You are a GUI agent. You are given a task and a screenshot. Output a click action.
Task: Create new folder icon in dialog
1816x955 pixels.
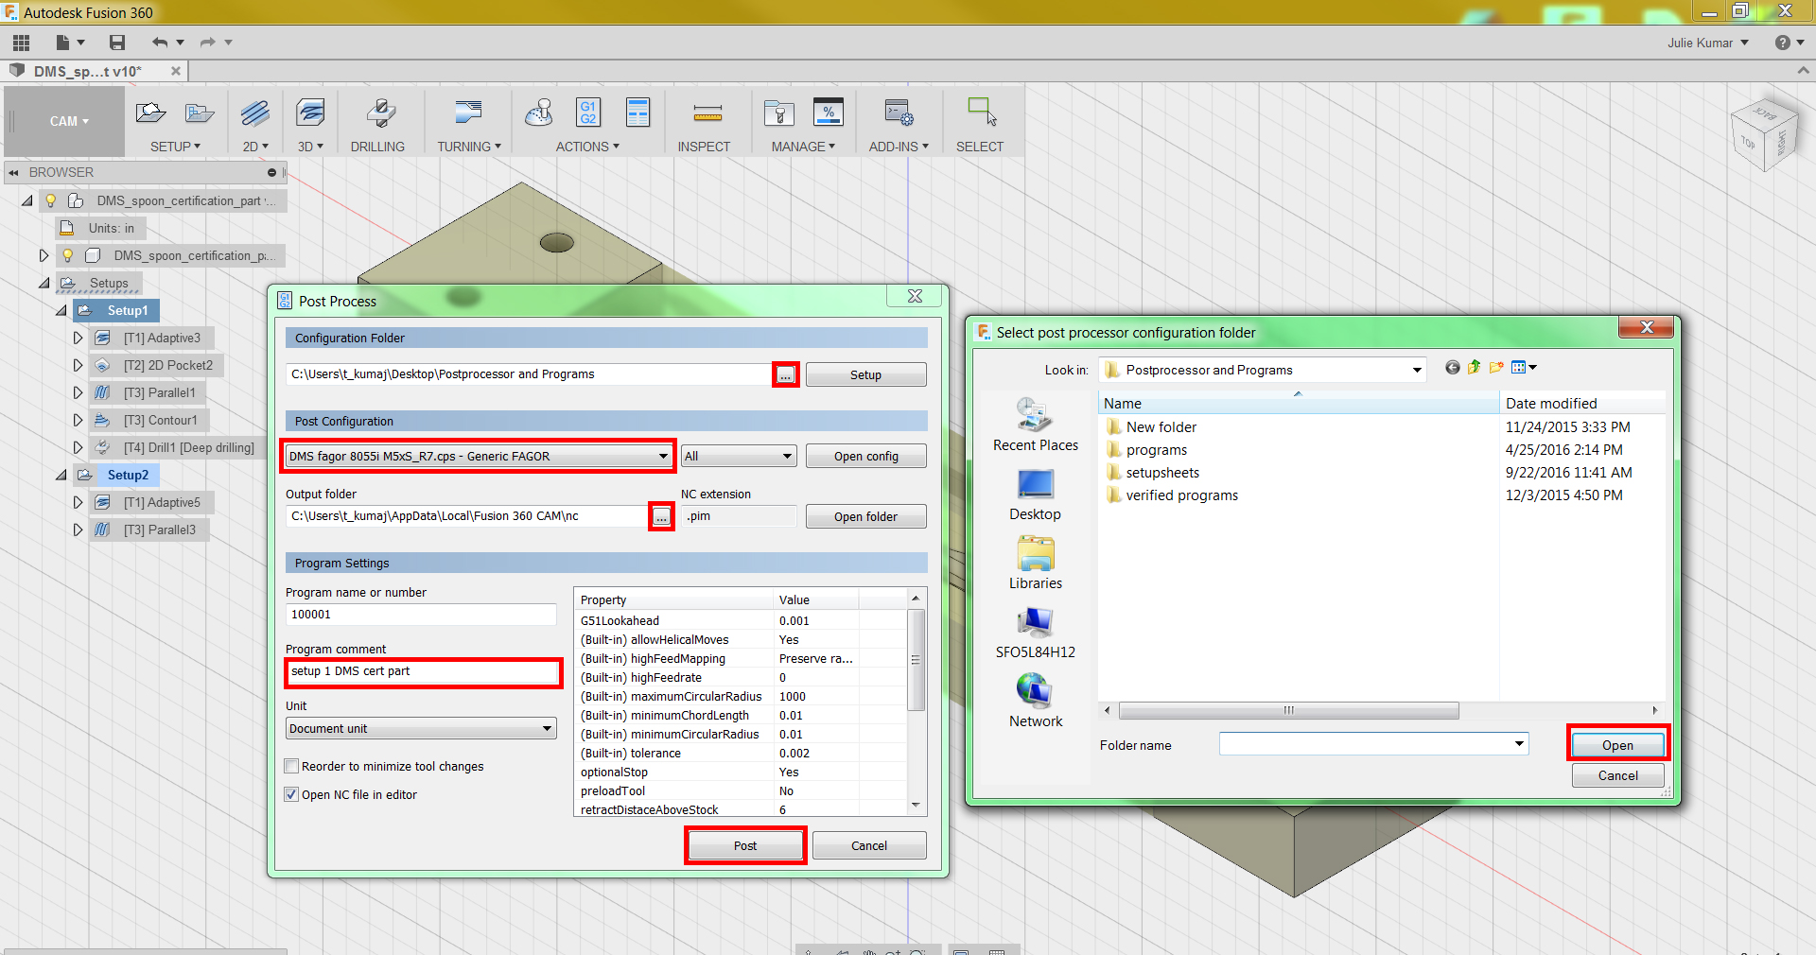(x=1496, y=368)
